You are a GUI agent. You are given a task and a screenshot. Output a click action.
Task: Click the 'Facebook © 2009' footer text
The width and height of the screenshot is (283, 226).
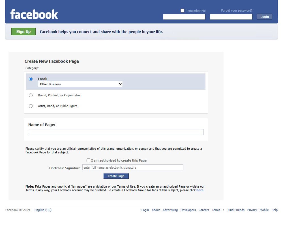tap(18, 210)
